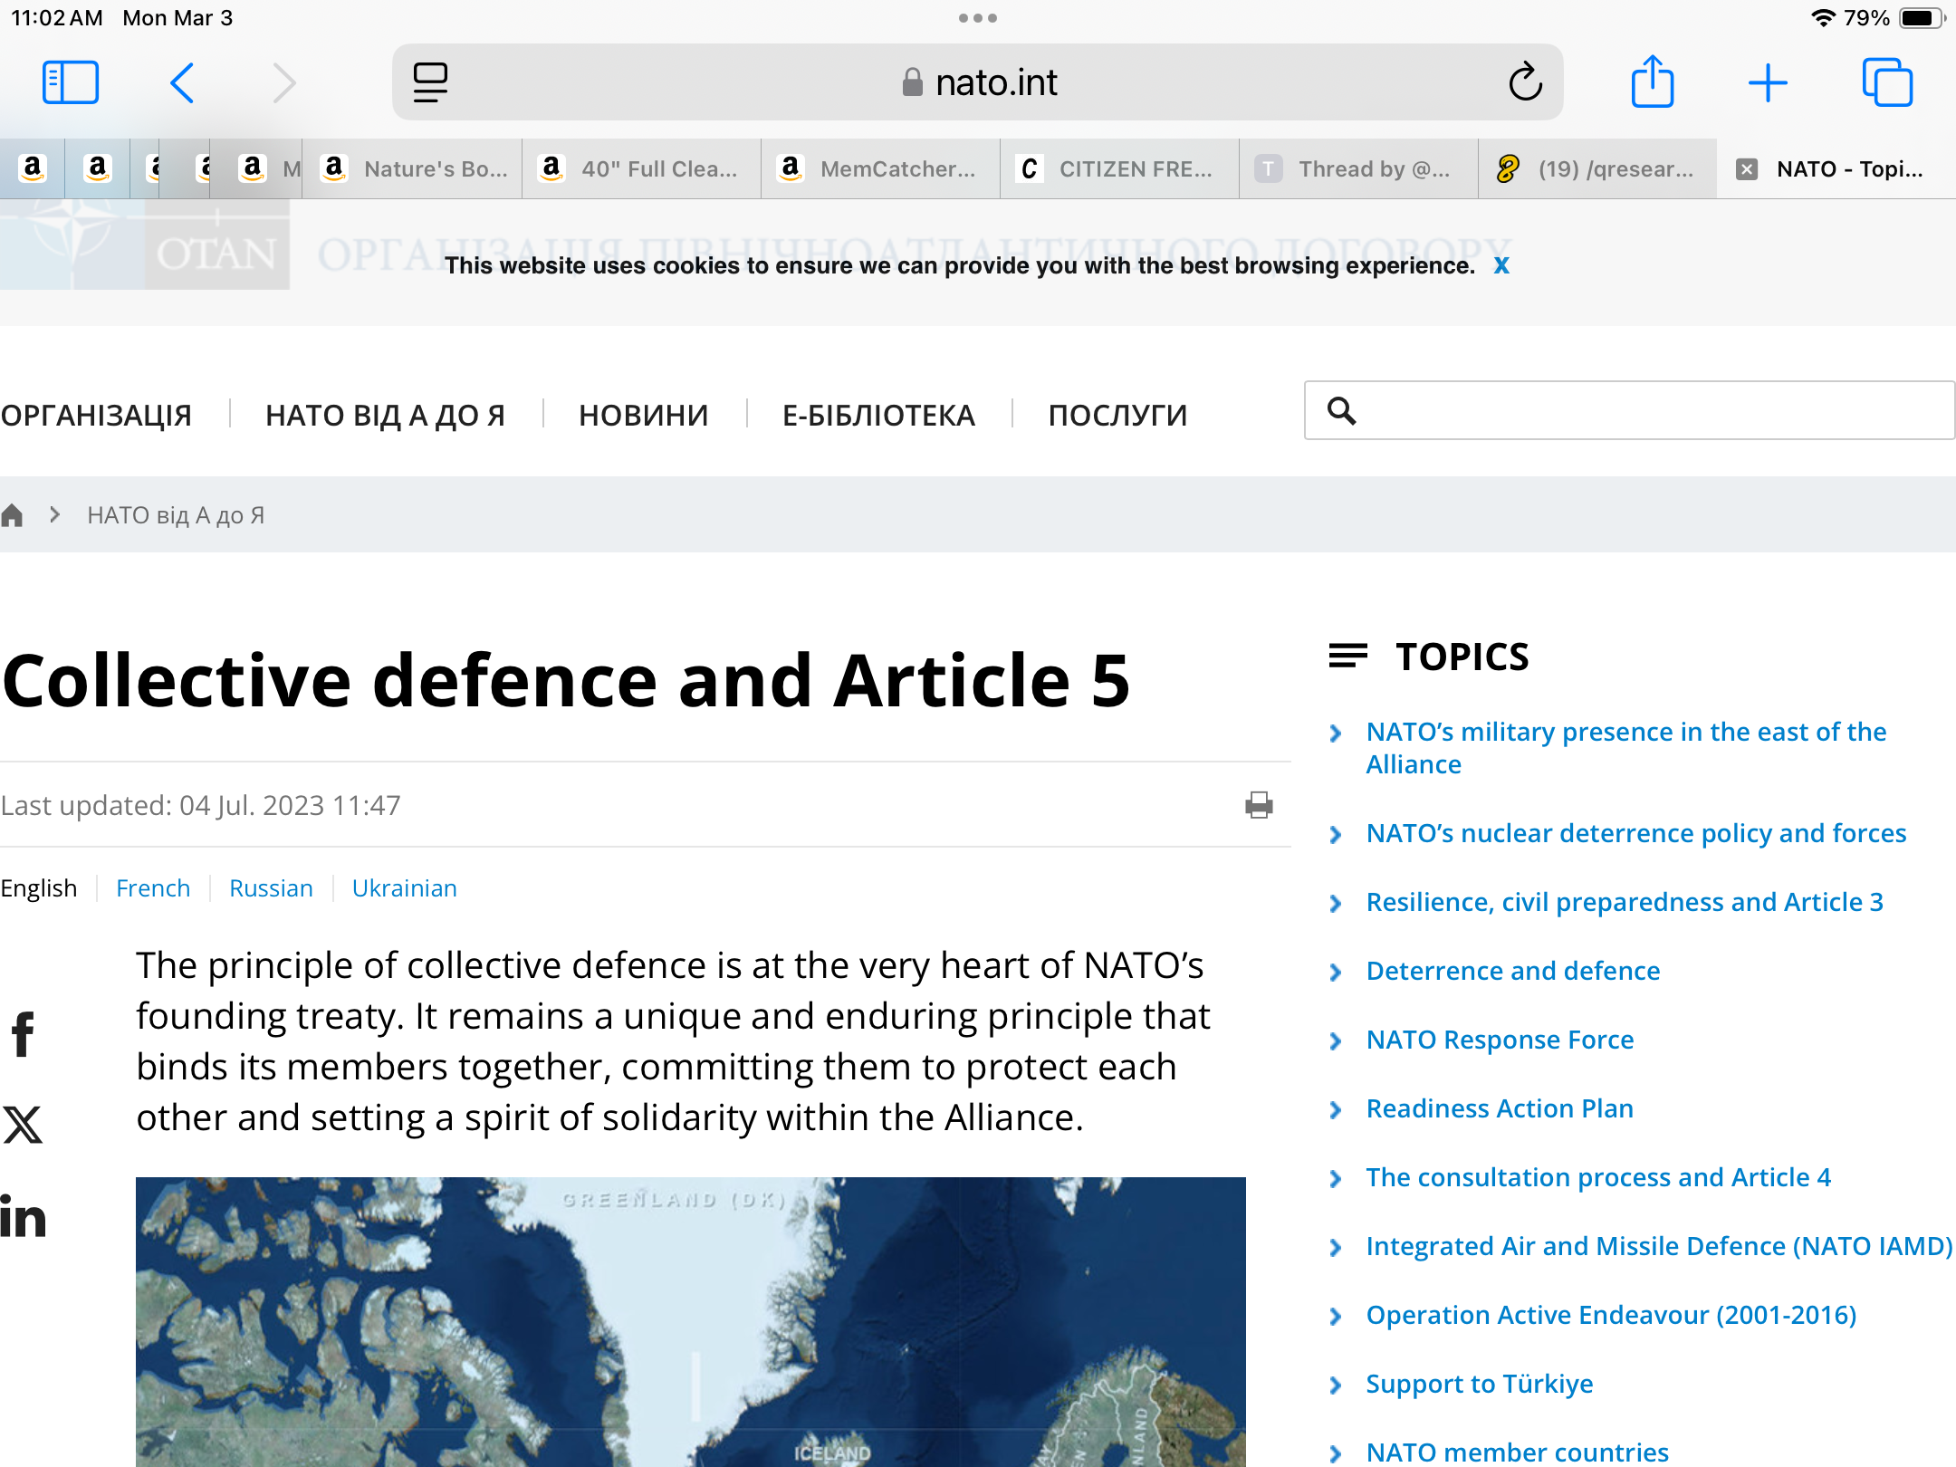Open Resilience, civil preparedness and Article 3

tap(1625, 901)
